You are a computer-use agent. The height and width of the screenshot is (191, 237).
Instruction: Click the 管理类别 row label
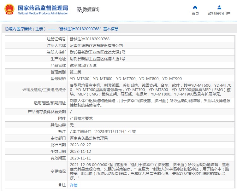[58, 72]
